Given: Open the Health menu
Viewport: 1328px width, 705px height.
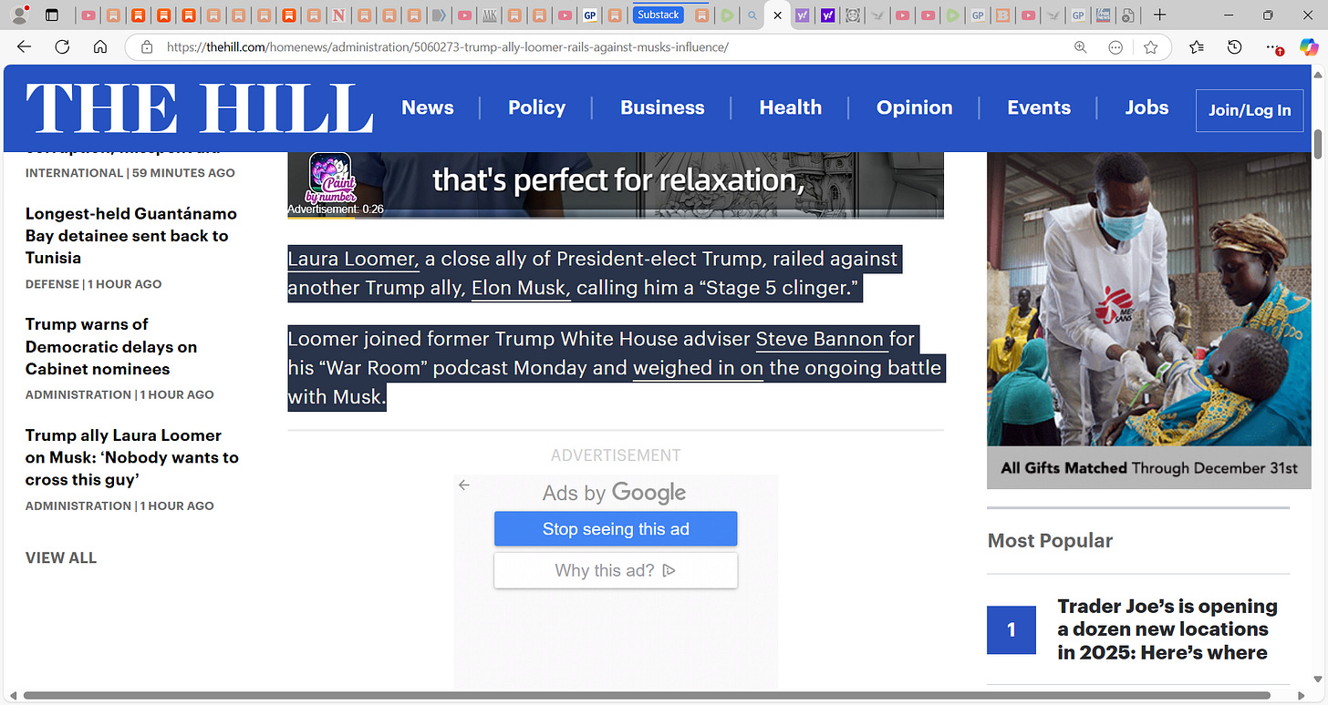Looking at the screenshot, I should [790, 107].
